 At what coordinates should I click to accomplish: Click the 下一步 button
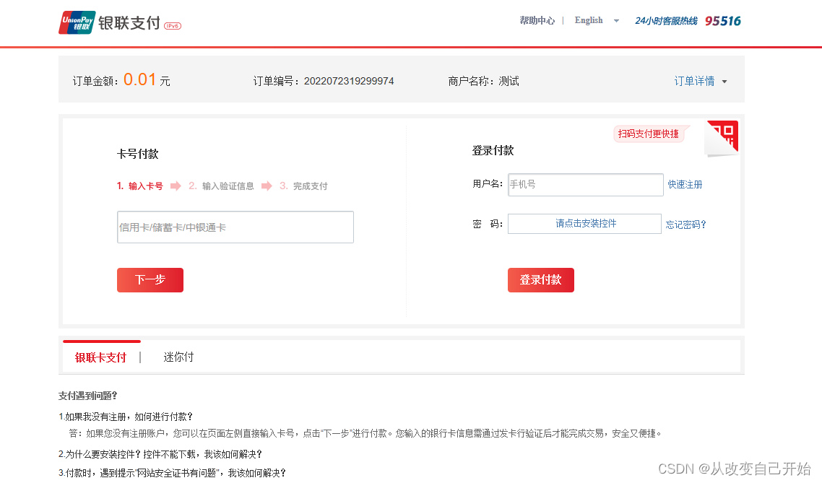pos(150,280)
